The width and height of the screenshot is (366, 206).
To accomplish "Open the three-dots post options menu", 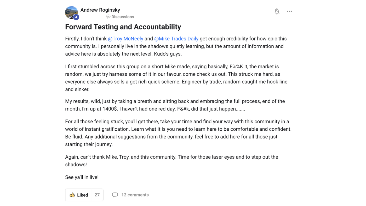I will pyautogui.click(x=289, y=11).
